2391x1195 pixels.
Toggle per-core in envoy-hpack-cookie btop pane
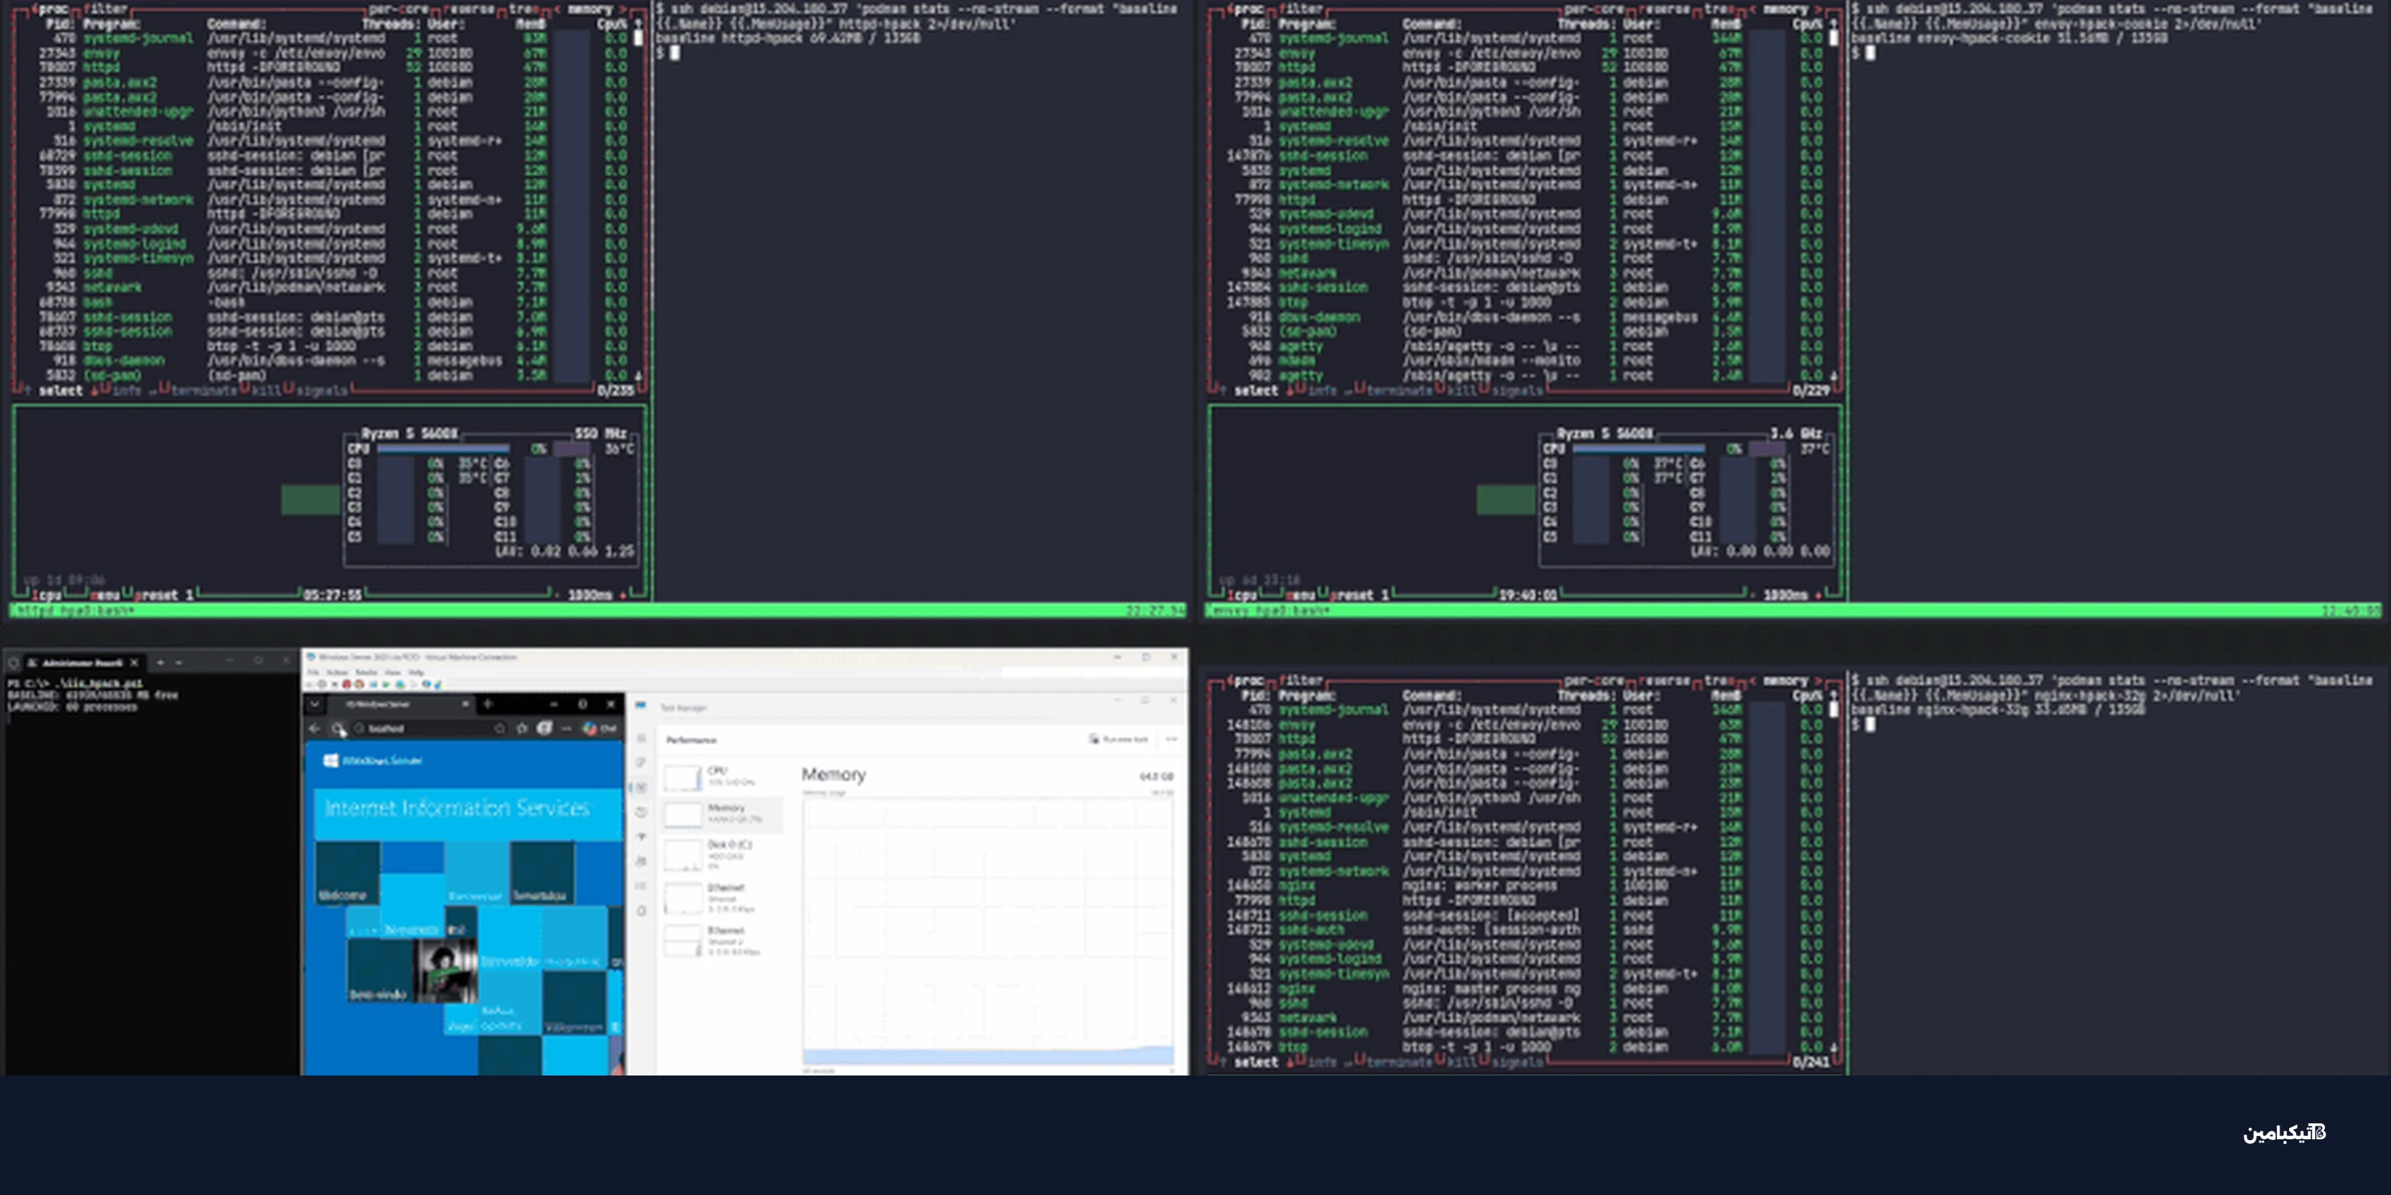tap(1594, 10)
